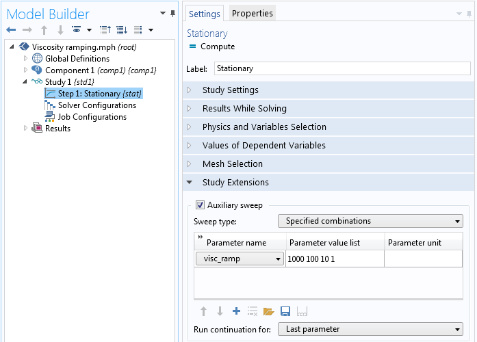Click the Parameter value list column header
Viewport: 477px width, 342px height.
pyautogui.click(x=335, y=242)
